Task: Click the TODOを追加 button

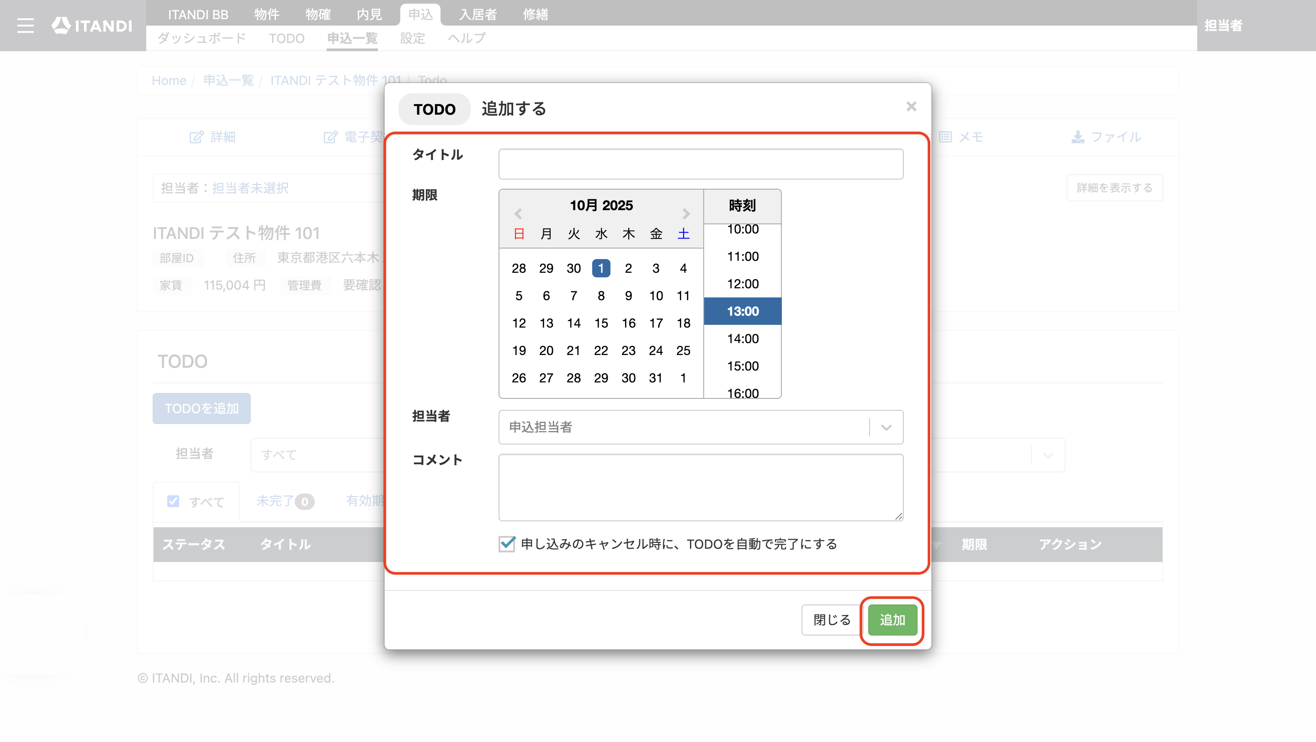Action: click(201, 408)
